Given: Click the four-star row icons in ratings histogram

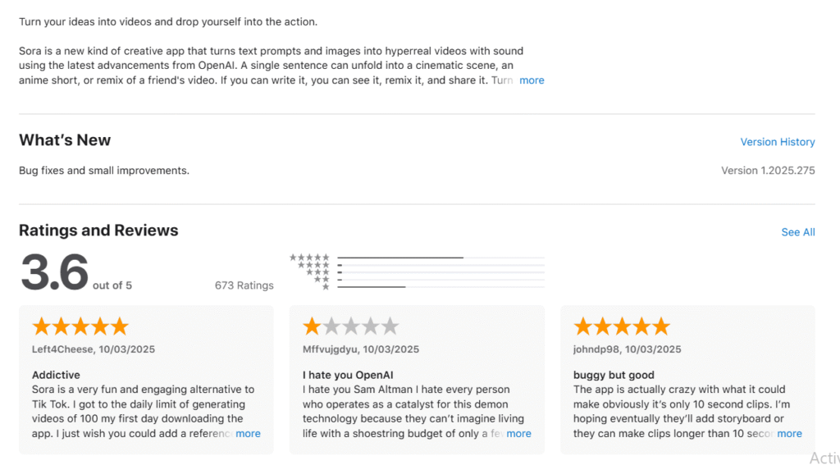Looking at the screenshot, I should pyautogui.click(x=313, y=265).
